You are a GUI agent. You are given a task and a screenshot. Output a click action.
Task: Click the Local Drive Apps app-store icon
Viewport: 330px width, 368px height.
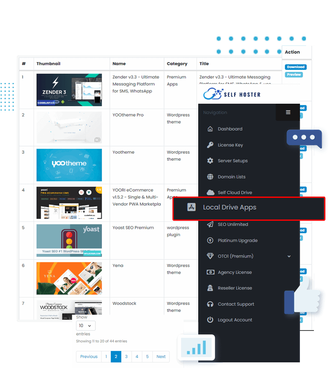coord(191,207)
